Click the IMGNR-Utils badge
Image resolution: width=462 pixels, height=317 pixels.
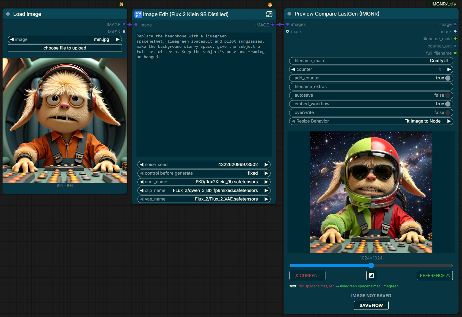[443, 4]
